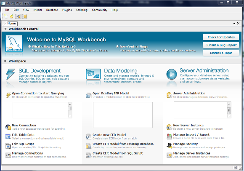
Task: Click the Manage Connections icon
Action: point(8,155)
